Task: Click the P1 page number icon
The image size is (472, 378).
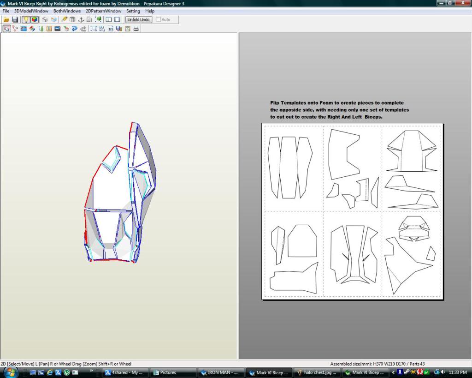Action: 111,29
